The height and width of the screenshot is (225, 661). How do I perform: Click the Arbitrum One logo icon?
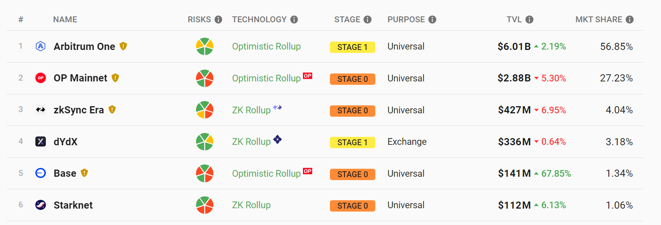point(40,46)
